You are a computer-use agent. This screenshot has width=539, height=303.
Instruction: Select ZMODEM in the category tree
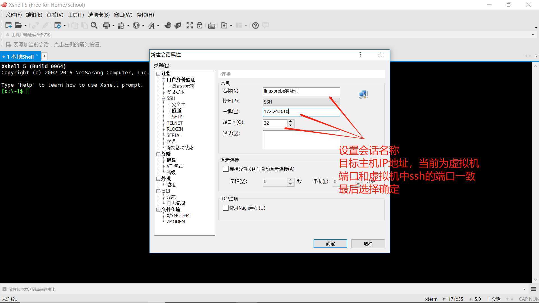(x=176, y=222)
